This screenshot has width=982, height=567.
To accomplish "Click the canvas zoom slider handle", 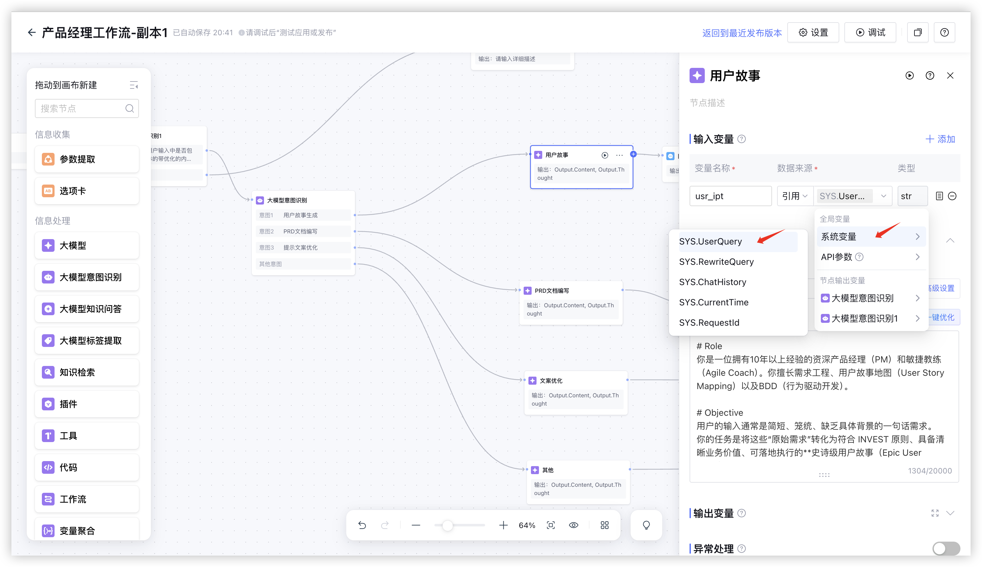I will pos(448,525).
